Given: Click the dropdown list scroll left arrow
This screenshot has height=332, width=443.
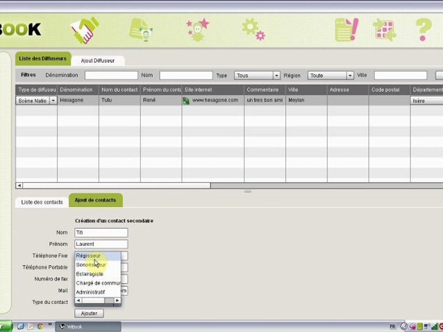Looking at the screenshot, I should 78,300.
